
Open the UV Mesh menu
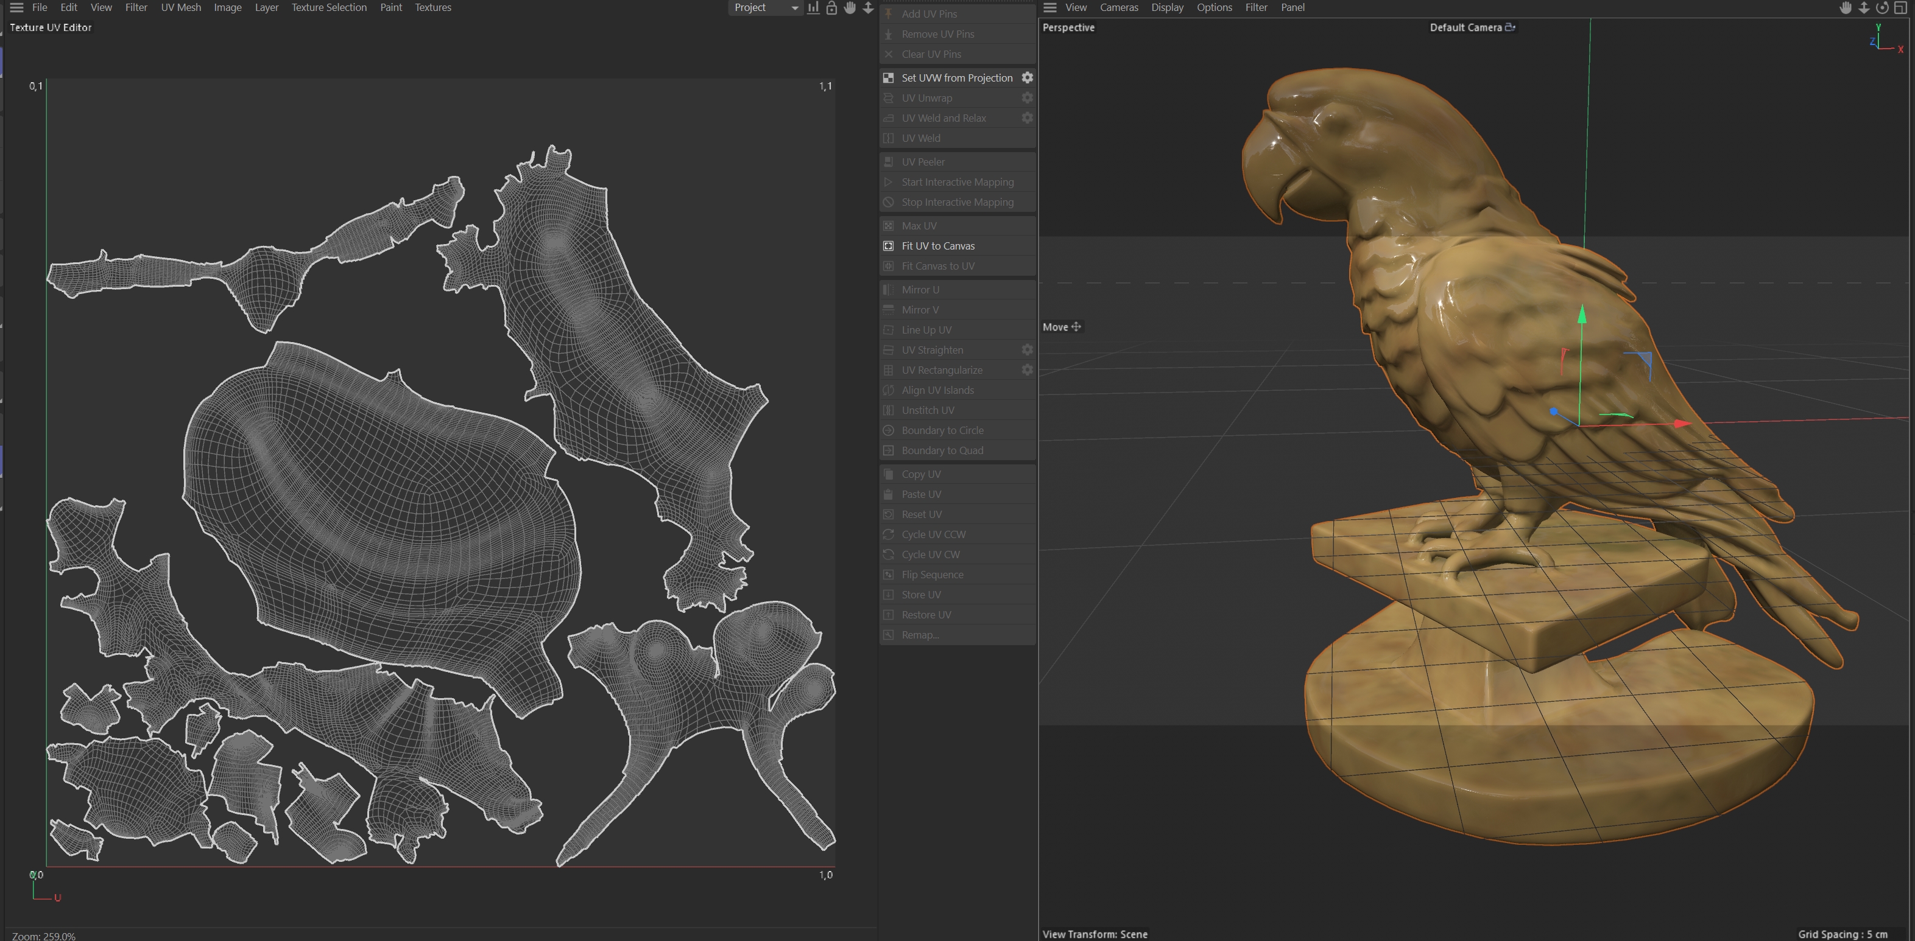click(181, 7)
